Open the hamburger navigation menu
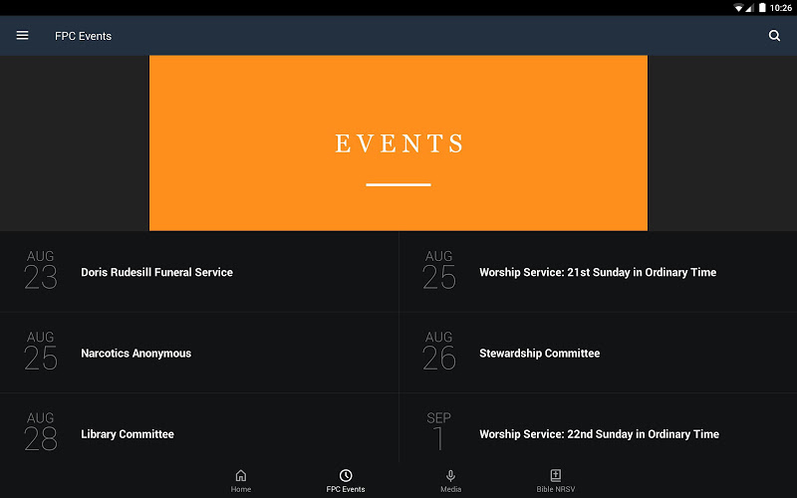This screenshot has width=797, height=498. (x=22, y=36)
